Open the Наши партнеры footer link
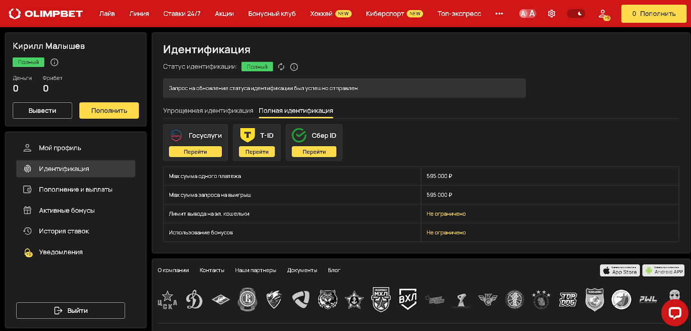691x331 pixels. pos(256,270)
